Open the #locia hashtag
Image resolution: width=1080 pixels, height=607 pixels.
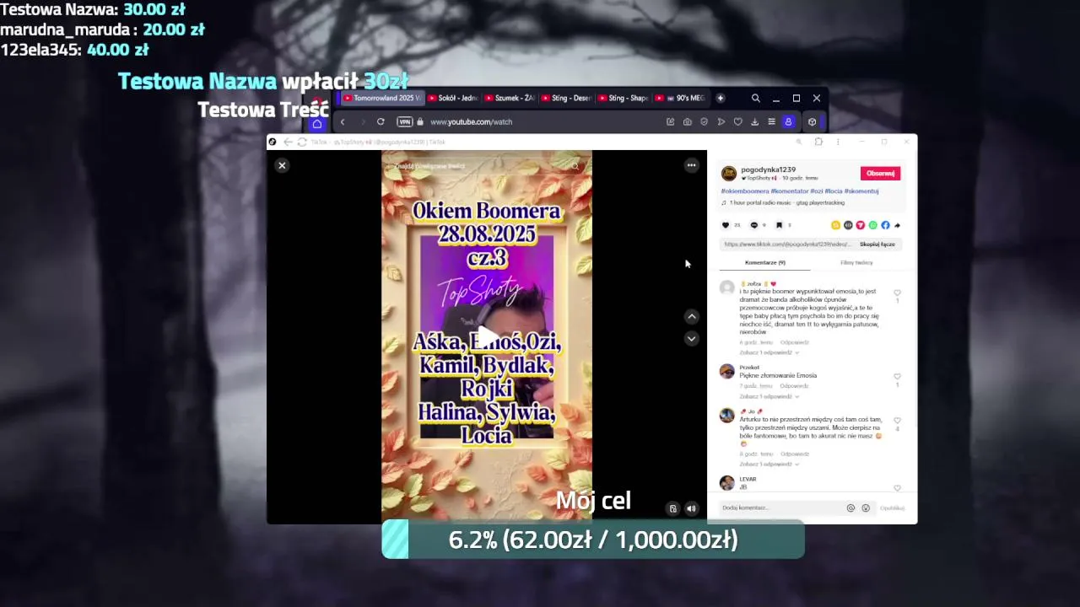coord(833,191)
